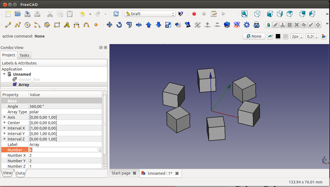Click the Fit All view icon
The height and width of the screenshot is (187, 330).
(244, 14)
